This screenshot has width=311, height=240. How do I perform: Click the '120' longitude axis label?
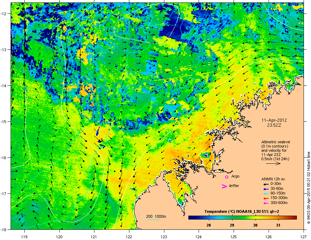(59, 236)
